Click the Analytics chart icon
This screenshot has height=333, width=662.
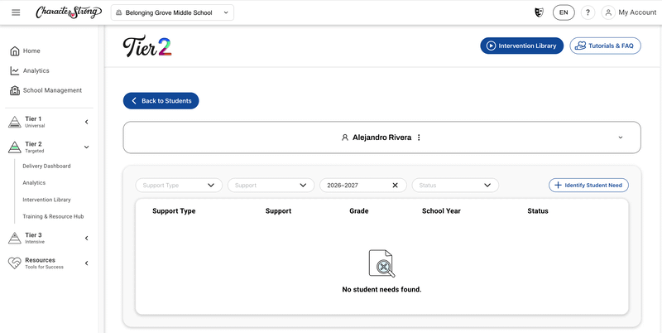tap(15, 71)
